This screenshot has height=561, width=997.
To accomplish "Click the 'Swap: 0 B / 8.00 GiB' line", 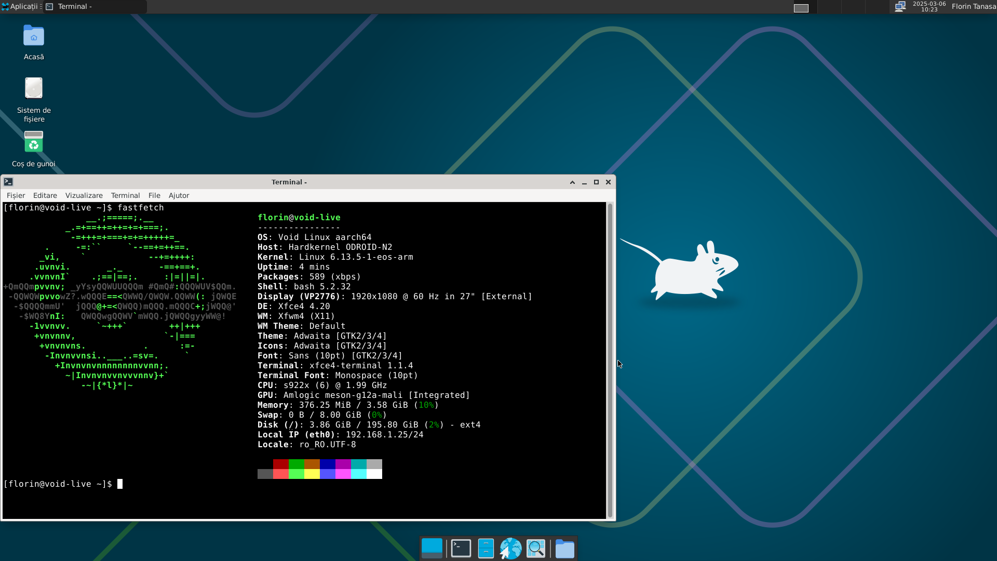I will coord(322,415).
